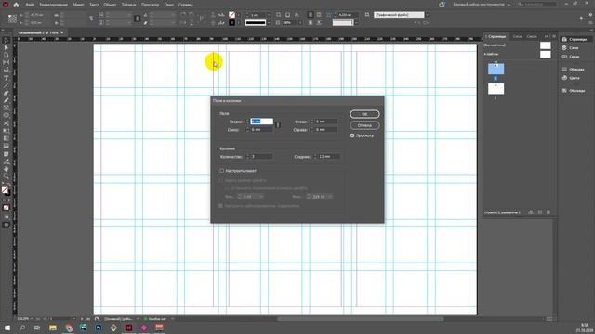This screenshot has height=334, width=595.
Task: Click the delete page trash icon
Action: coord(549,212)
